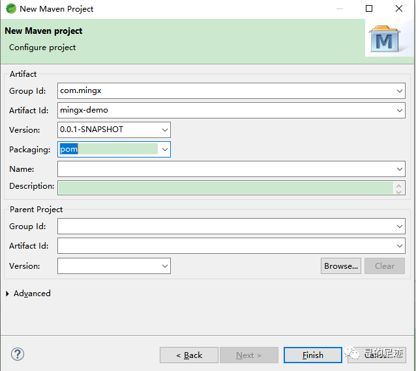Click the Description scroll up arrow
This screenshot has height=371, width=416.
tap(398, 185)
